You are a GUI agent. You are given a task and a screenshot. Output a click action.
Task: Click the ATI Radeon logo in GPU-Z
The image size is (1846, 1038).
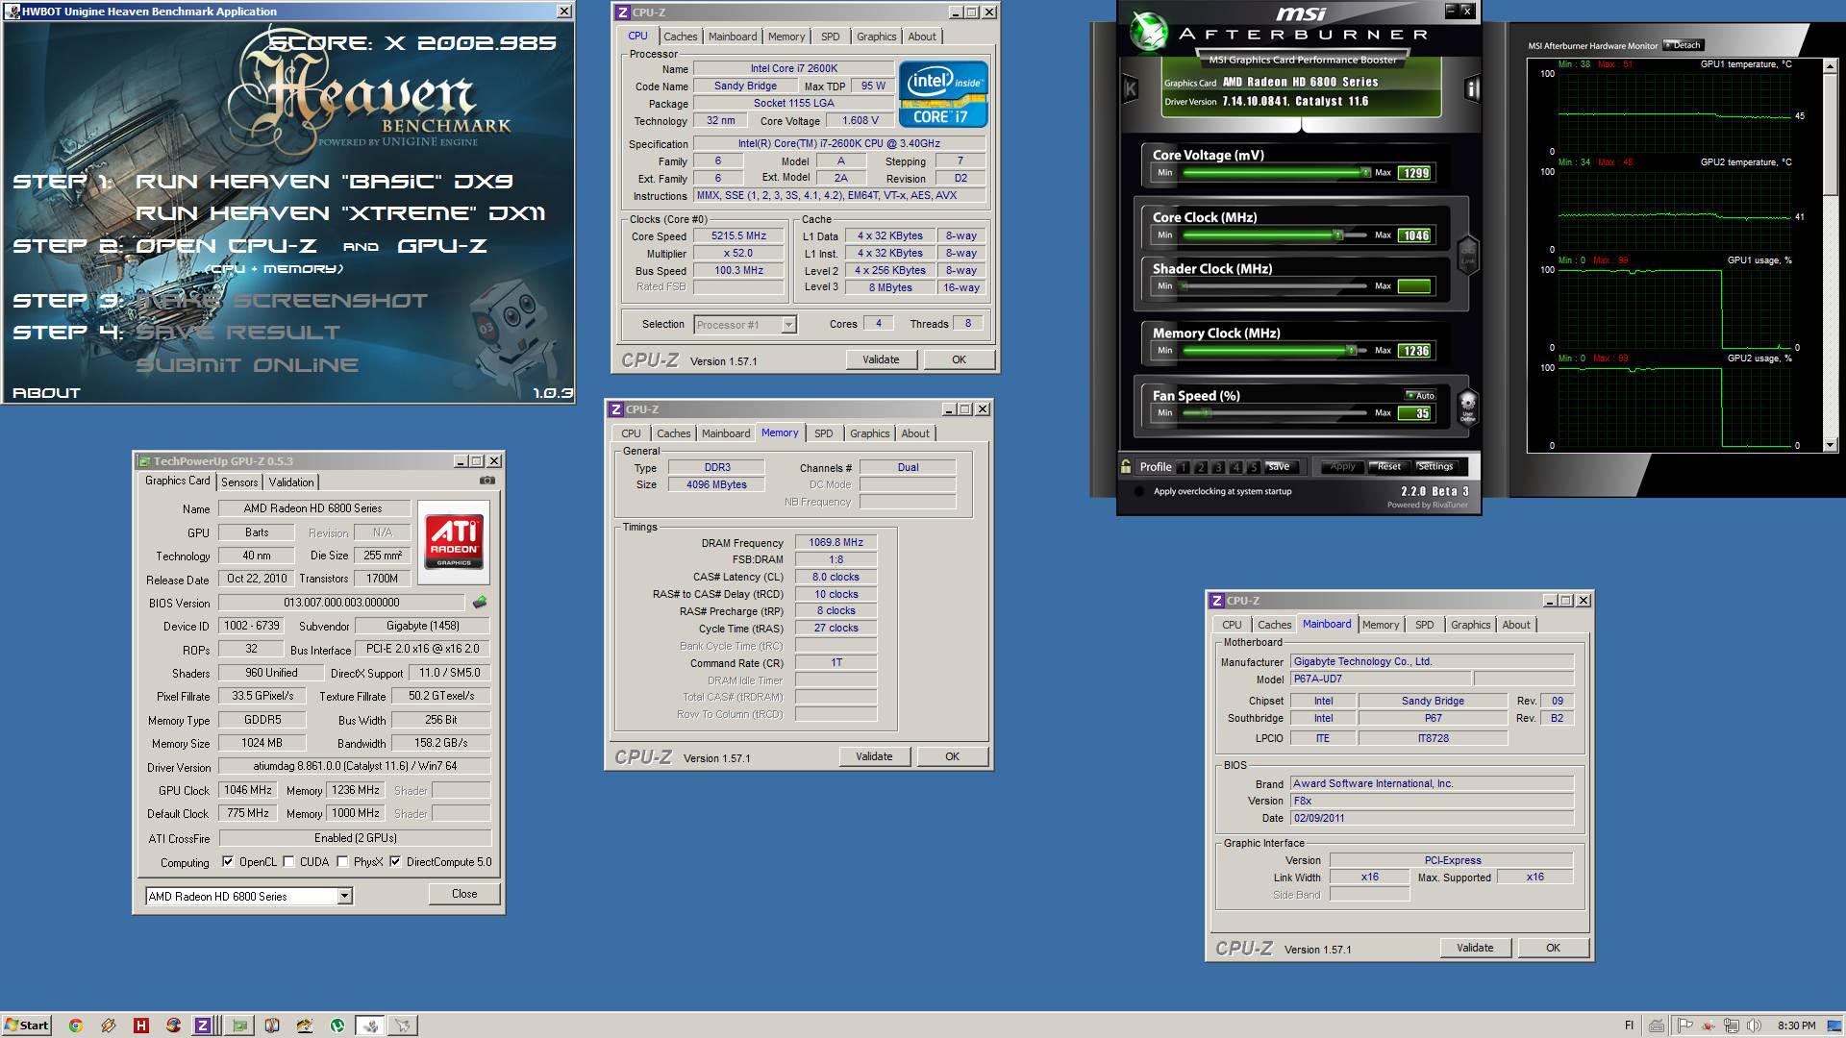click(454, 542)
